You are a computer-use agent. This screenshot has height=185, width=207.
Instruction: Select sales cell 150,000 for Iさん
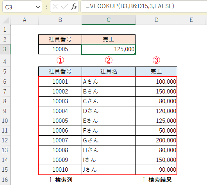[x=156, y=160]
